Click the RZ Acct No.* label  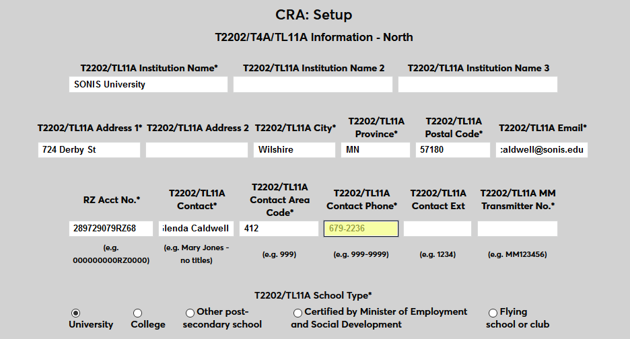pos(112,200)
